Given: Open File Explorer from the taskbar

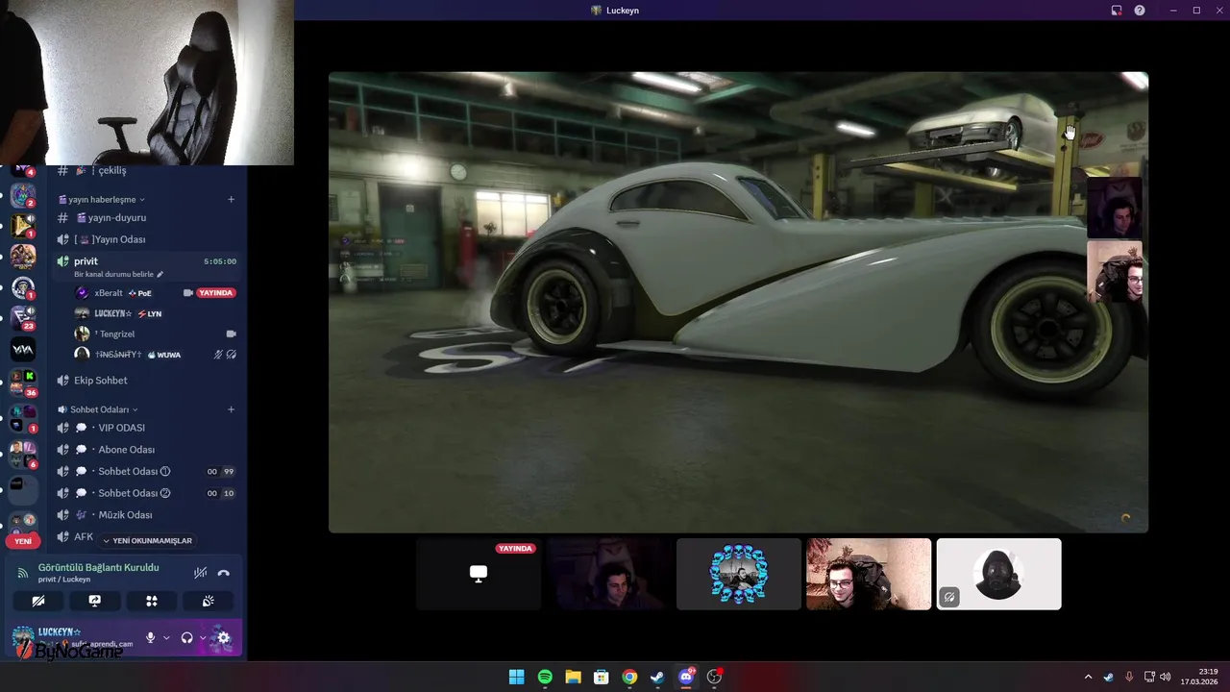Looking at the screenshot, I should click(573, 677).
